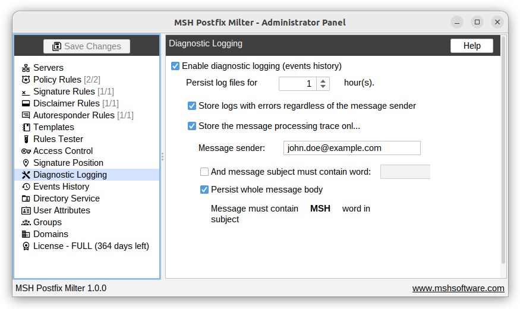Close the Administrator Panel window
520x309 pixels.
[497, 22]
